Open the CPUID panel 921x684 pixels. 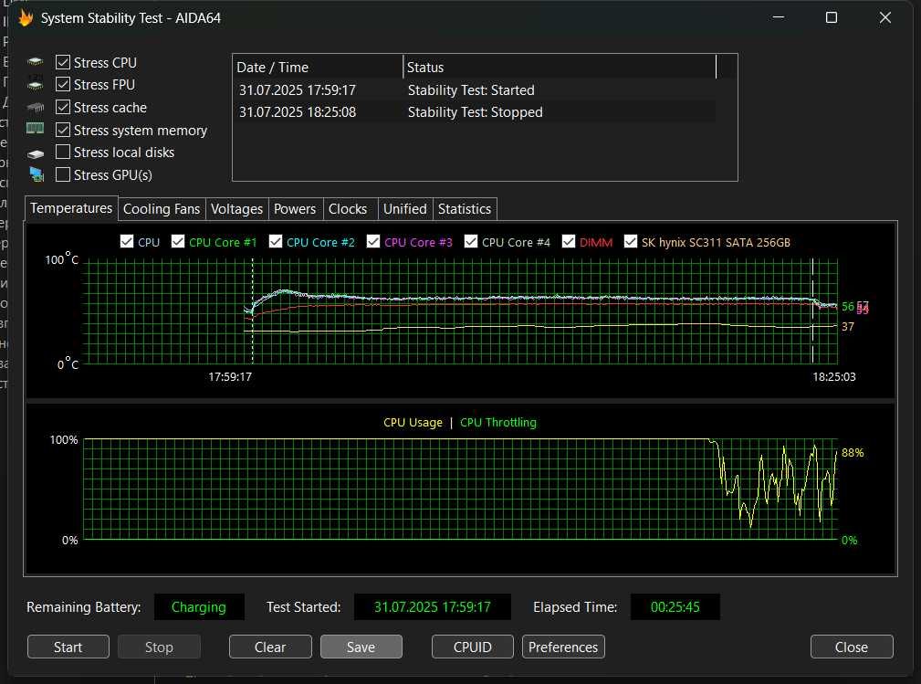[472, 647]
